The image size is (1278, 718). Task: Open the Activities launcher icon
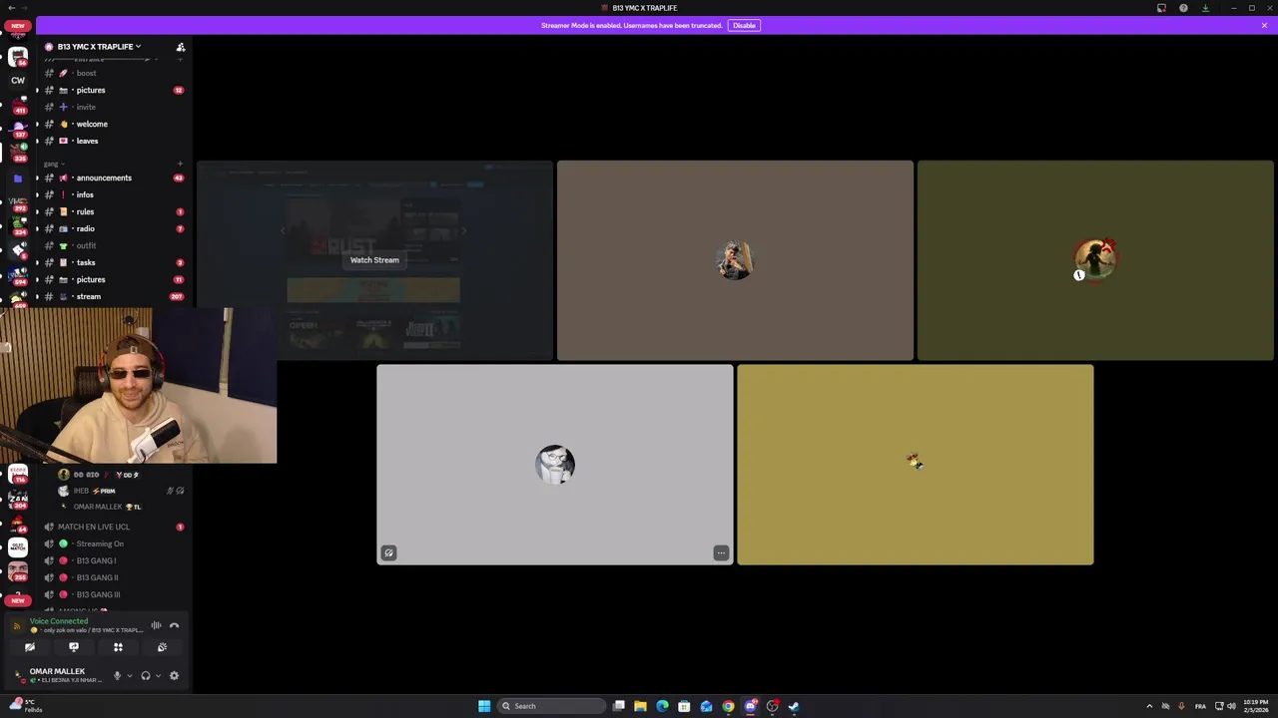[x=118, y=647]
